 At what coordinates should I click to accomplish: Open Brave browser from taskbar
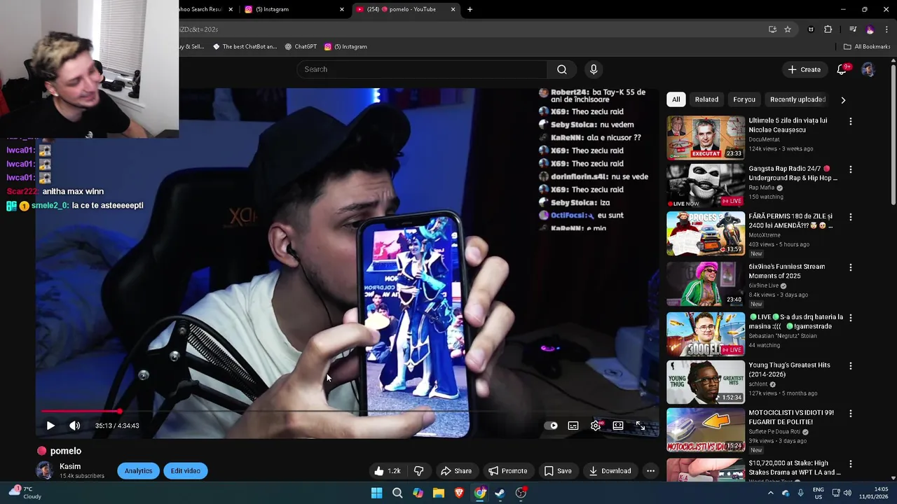point(459,493)
